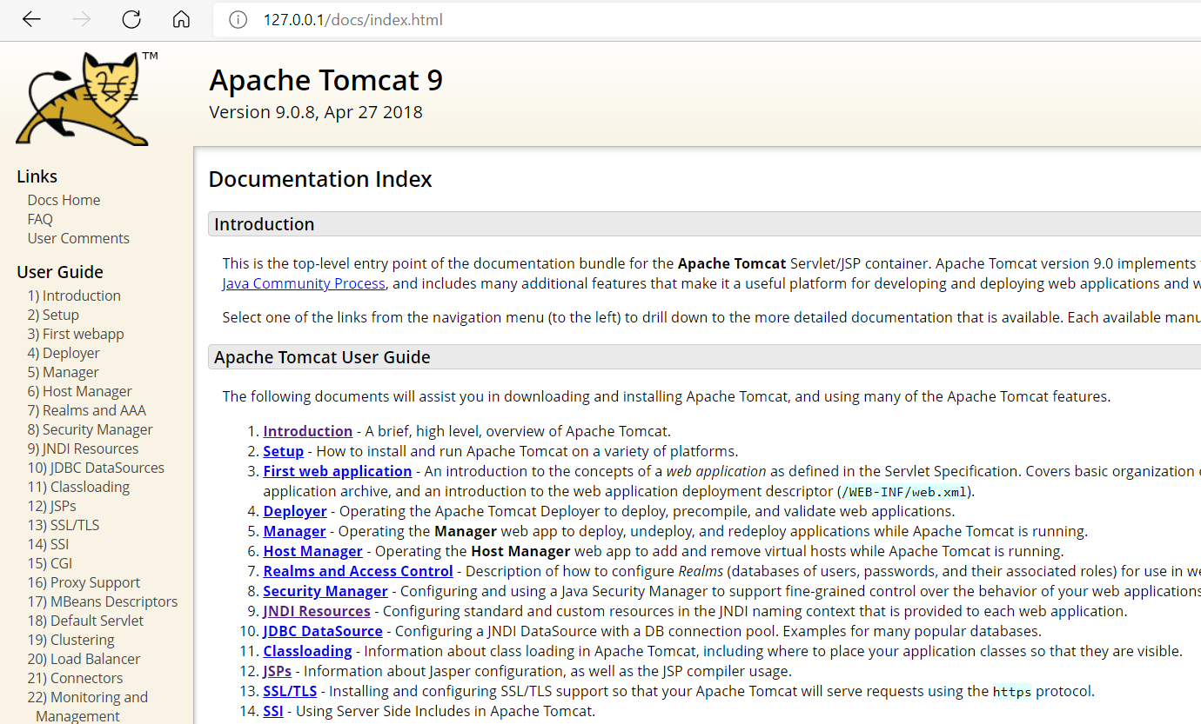
Task: Open the Manager link in user guide list
Action: click(x=295, y=531)
